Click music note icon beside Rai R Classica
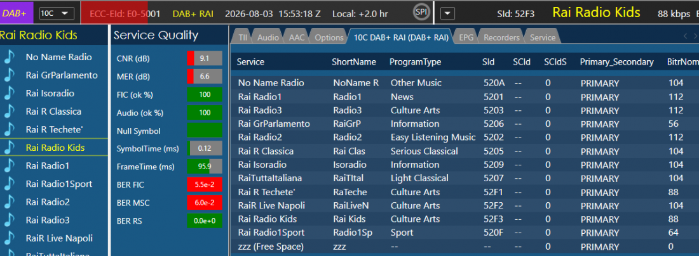699x256 pixels. tap(10, 112)
